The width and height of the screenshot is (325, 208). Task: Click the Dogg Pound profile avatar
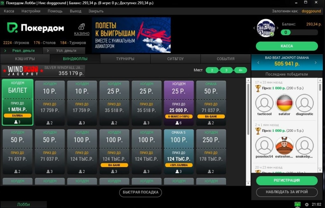click(x=266, y=28)
